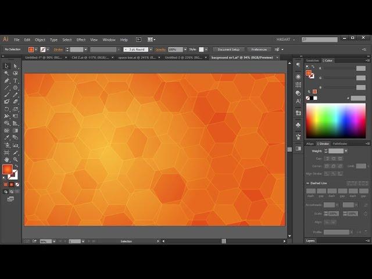Open the Change Screen Mode icon
The width and height of the screenshot is (372, 279).
pyautogui.click(x=10, y=199)
